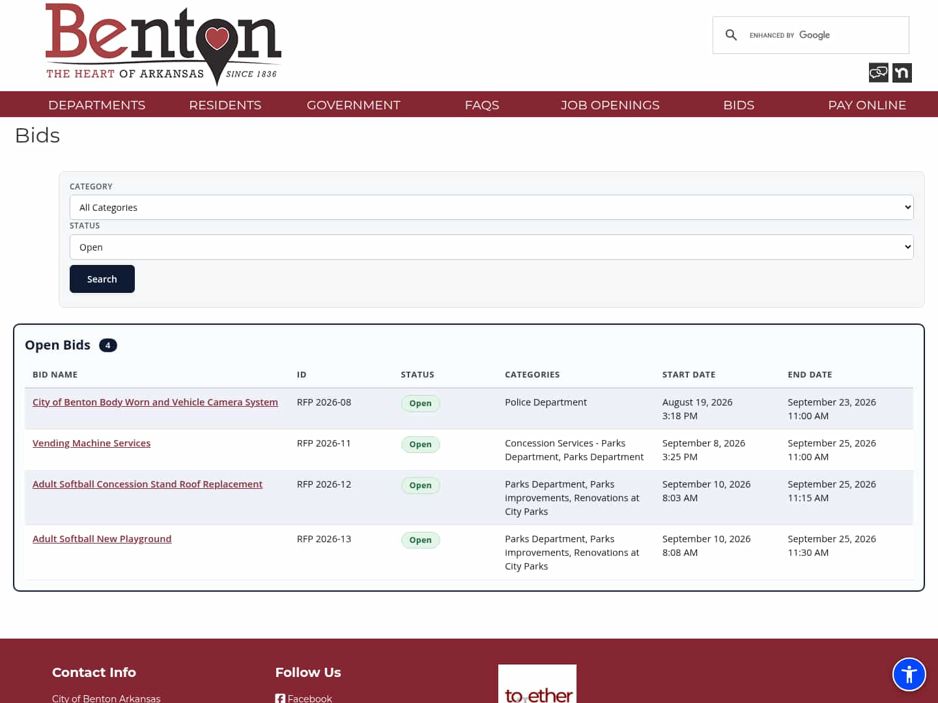Go to the Bids menu item
Image resolution: width=938 pixels, height=703 pixels.
pyautogui.click(x=739, y=105)
